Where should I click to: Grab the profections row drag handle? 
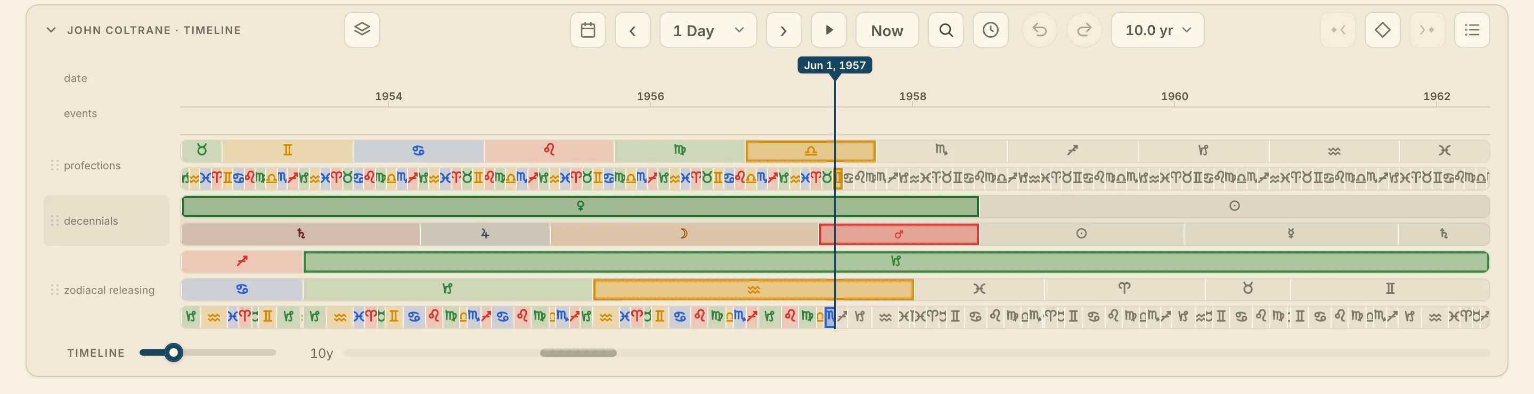point(55,166)
